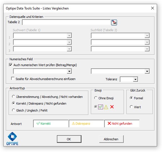
Task: Click the Tabelle 2 input field
Action: point(66,22)
